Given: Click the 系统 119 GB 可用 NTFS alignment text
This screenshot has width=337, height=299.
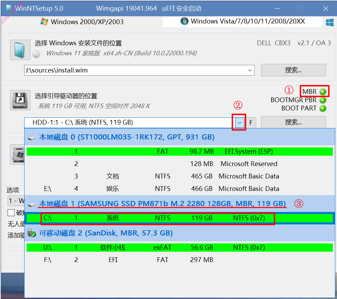Looking at the screenshot, I should pos(94,106).
